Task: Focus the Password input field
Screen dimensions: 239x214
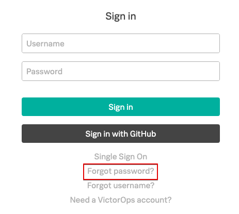Action: tap(121, 71)
